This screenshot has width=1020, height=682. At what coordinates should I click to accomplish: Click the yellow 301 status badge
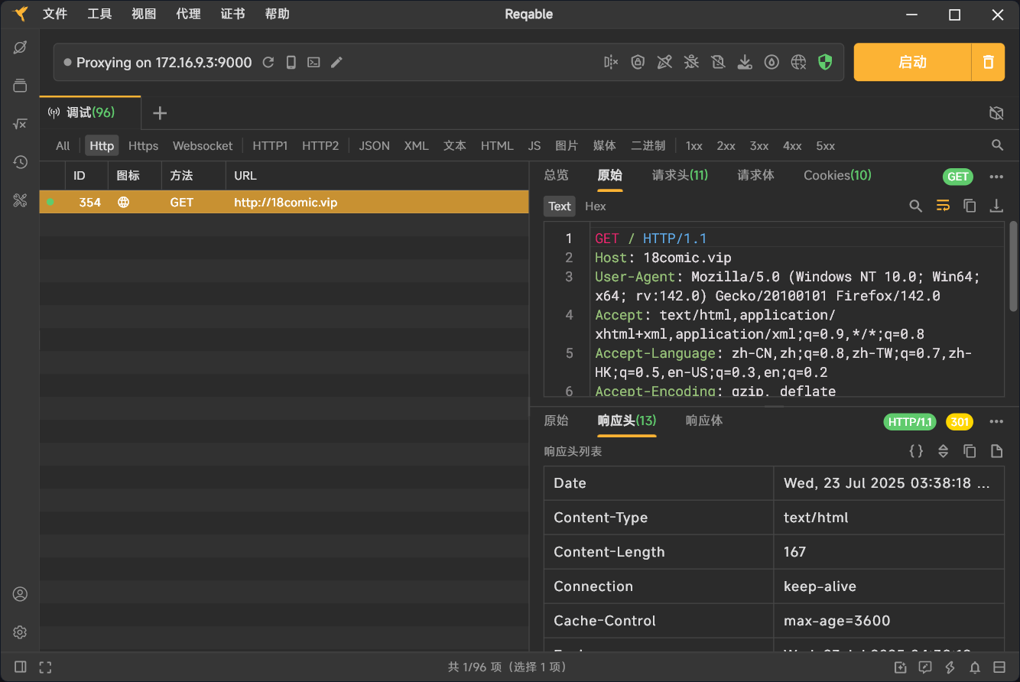960,421
